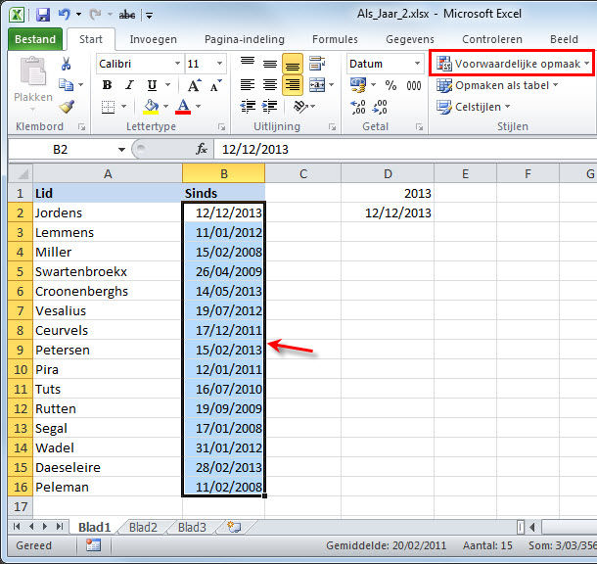597x564 pixels.
Task: Go to last sheet navigation arrow
Action: pos(60,527)
